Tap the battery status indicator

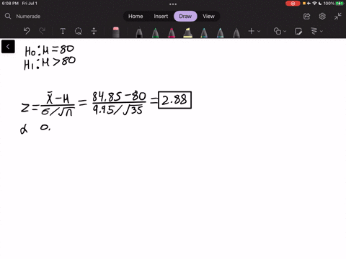(340, 4)
